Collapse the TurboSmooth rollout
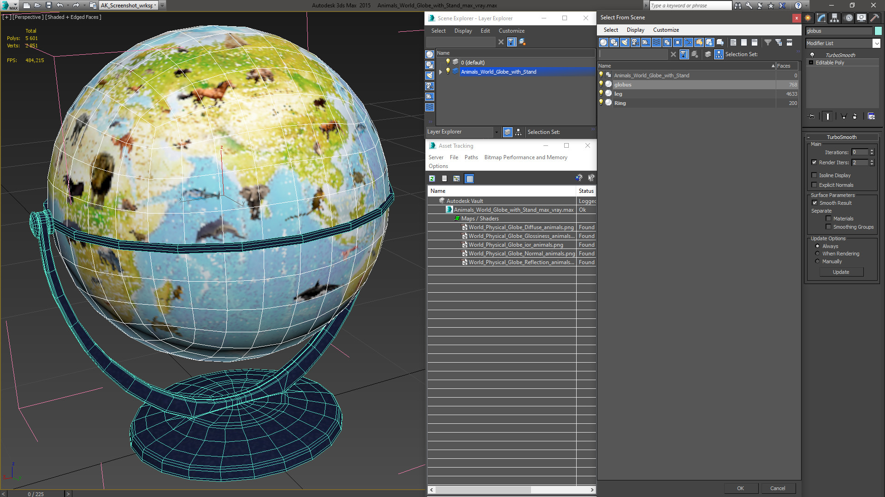Screen dimensions: 885x497 point(808,137)
